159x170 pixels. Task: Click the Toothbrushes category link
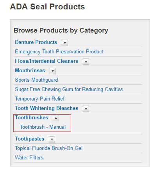(x=32, y=118)
